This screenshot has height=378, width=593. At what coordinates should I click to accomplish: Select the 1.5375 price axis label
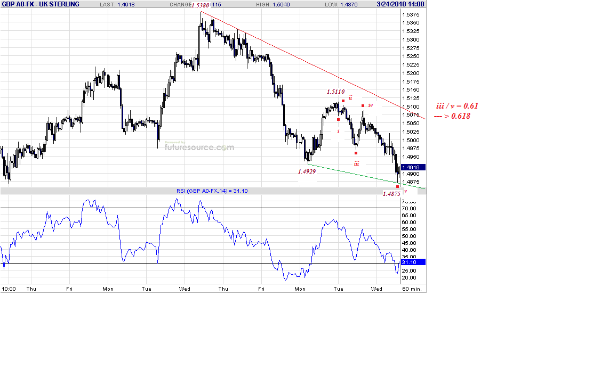pos(411,15)
